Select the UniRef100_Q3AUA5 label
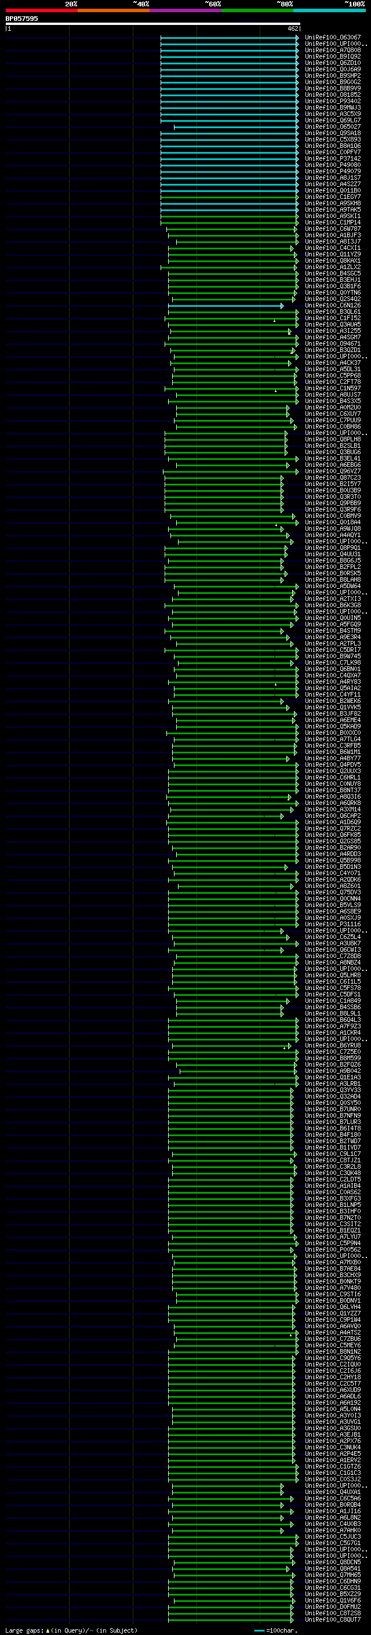This screenshot has height=1635, width=371. (332, 324)
